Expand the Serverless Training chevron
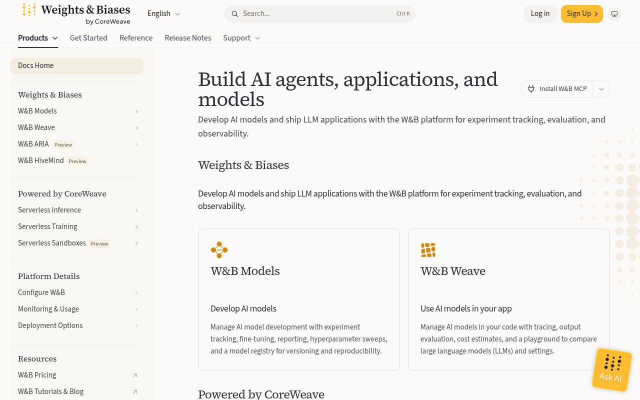Image resolution: width=640 pixels, height=400 pixels. tap(136, 227)
